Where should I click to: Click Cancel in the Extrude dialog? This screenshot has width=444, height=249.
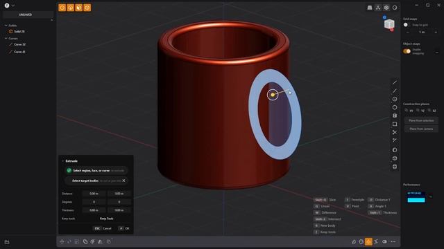(103, 228)
